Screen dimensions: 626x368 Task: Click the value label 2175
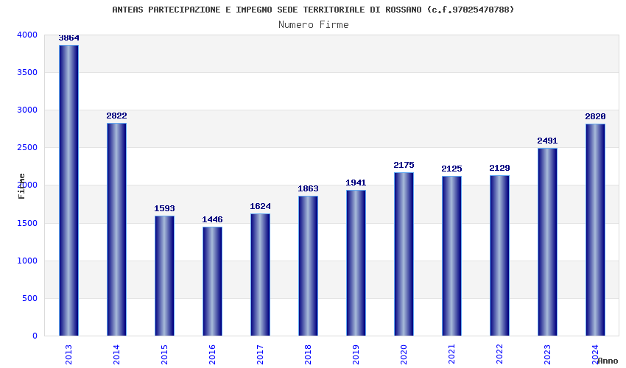(x=404, y=166)
